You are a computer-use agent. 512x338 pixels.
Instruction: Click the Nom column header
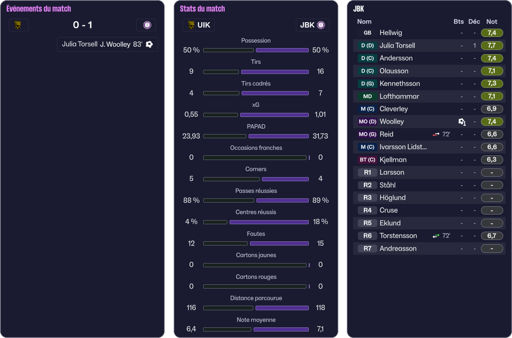[x=364, y=22]
